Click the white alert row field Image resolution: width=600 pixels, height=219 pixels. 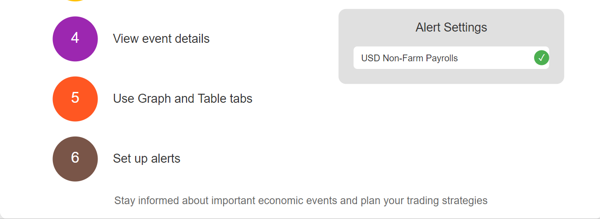(x=451, y=58)
